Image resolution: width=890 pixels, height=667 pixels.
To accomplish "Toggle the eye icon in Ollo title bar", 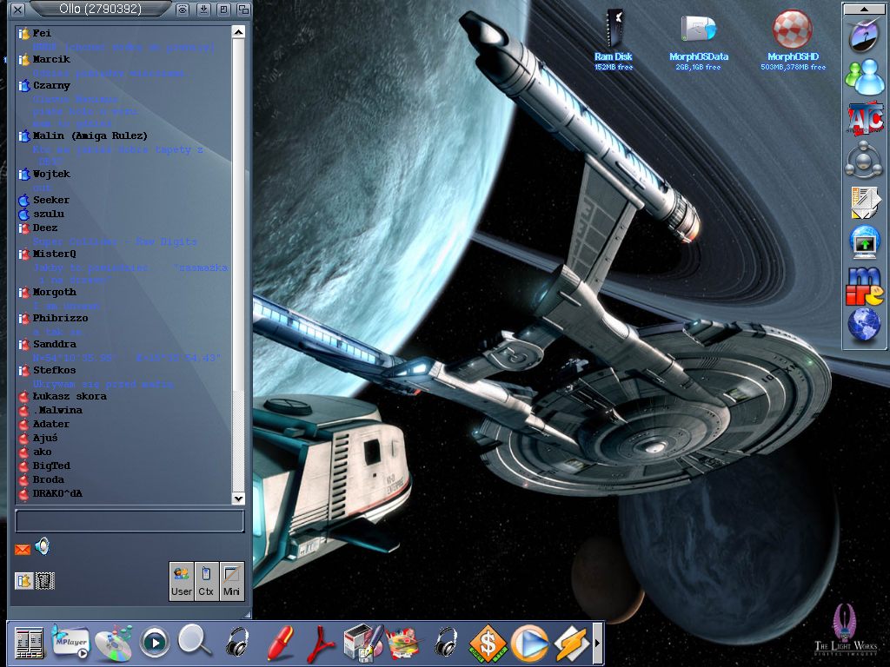I will (183, 10).
